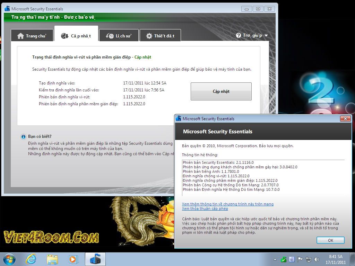Open the "Thiết đặt" settings tab
The height and width of the screenshot is (266, 355).
pyautogui.click(x=160, y=36)
